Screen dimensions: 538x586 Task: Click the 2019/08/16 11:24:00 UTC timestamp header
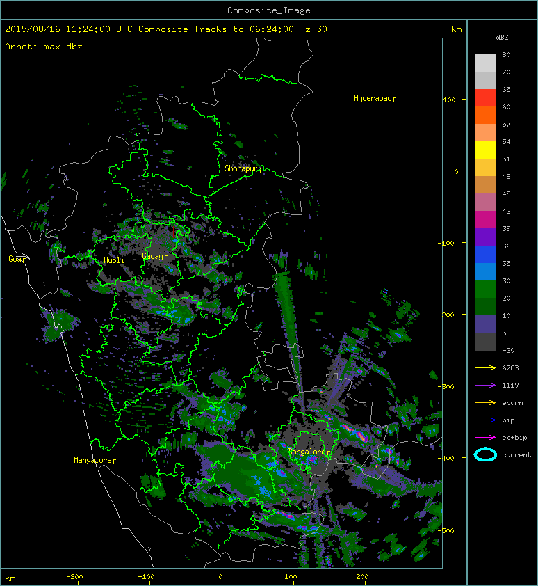tap(69, 29)
